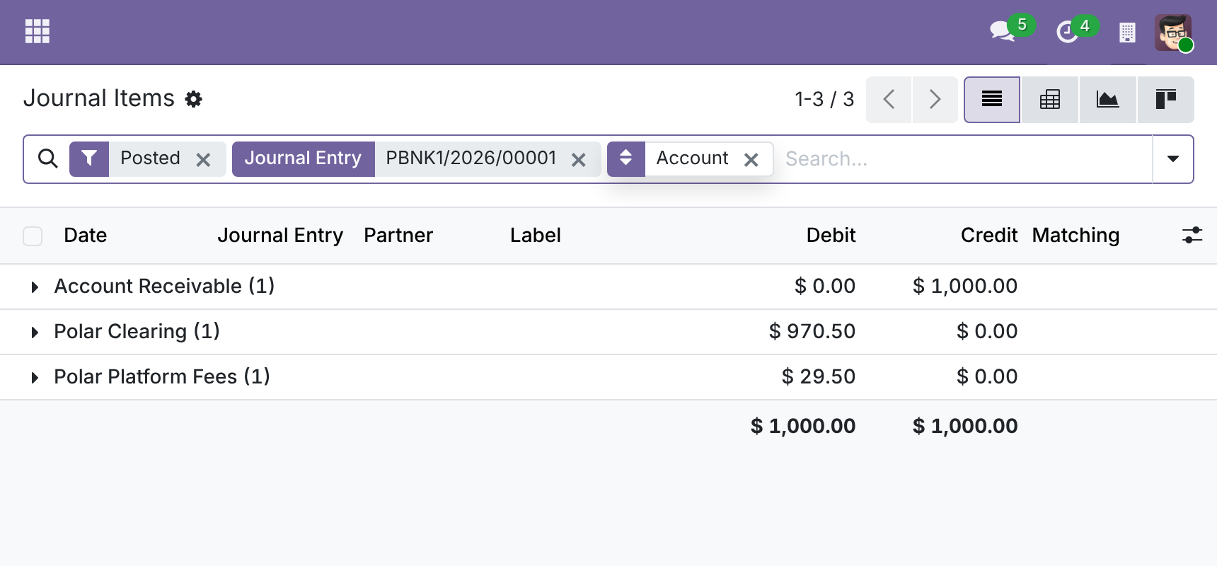
Task: Switch to graph view
Action: click(x=1107, y=99)
